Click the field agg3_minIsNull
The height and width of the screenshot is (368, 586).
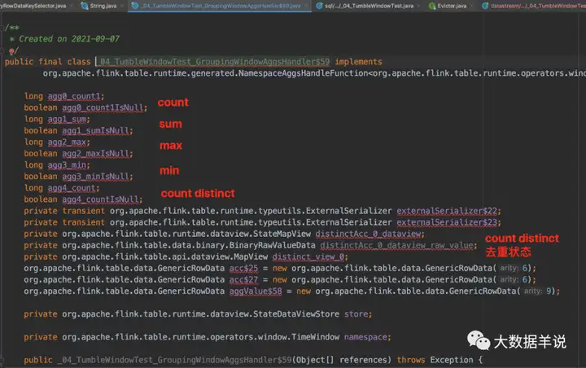[96, 177]
